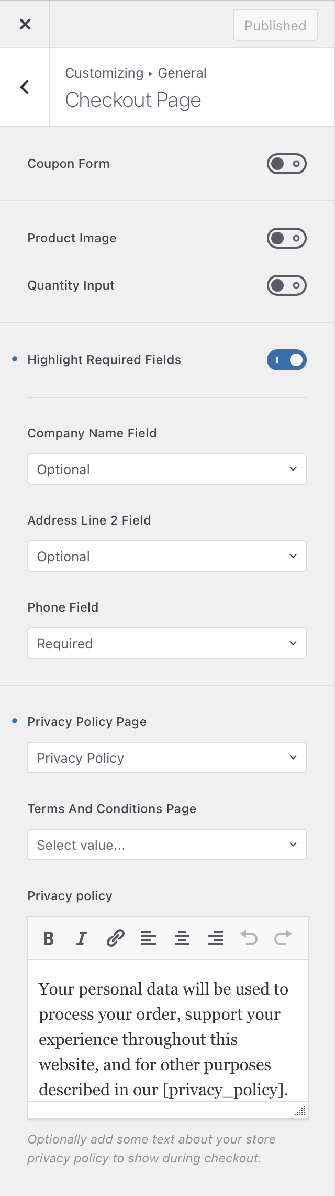Expand Address Line 2 Field dropdown

coord(167,556)
